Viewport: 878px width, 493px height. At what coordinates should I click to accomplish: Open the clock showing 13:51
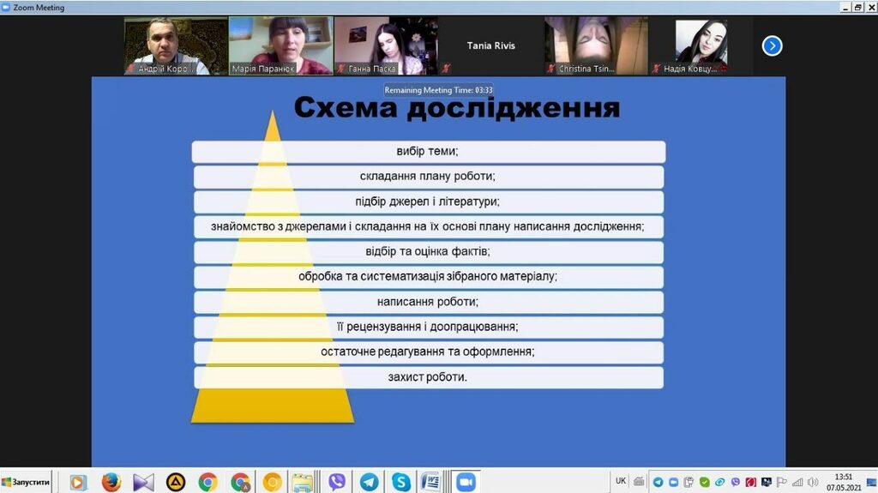844,482
